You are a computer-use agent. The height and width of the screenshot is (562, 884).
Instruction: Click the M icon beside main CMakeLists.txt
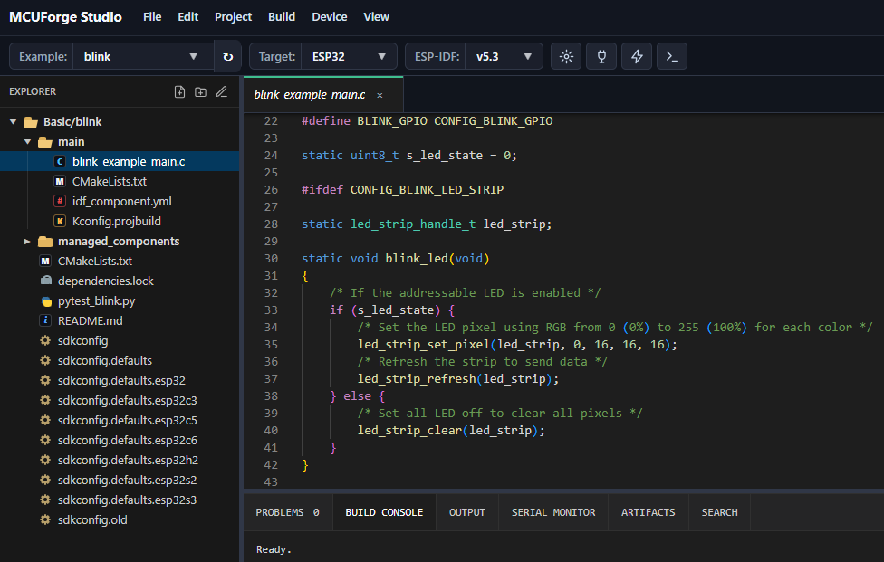point(60,181)
